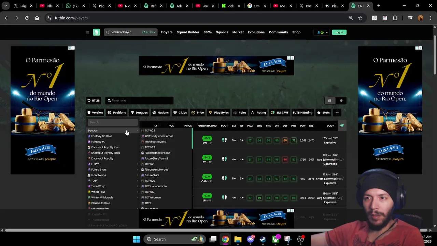
Task: Open the Chrome extensions puzzle icon
Action: pos(395,18)
